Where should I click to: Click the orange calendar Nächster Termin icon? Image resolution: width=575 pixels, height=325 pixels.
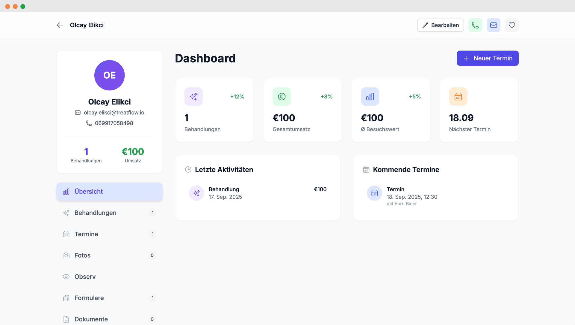tap(458, 96)
